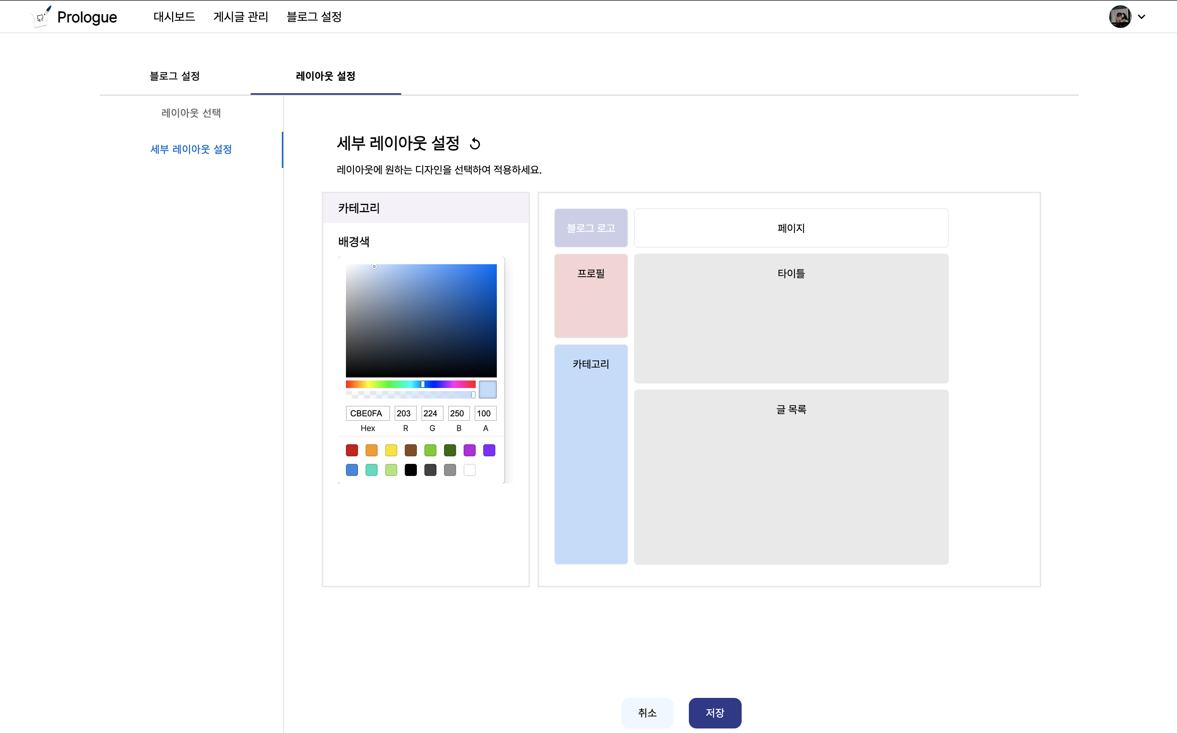This screenshot has width=1177, height=733.
Task: Expand the account dropdown chevron
Action: click(x=1142, y=17)
